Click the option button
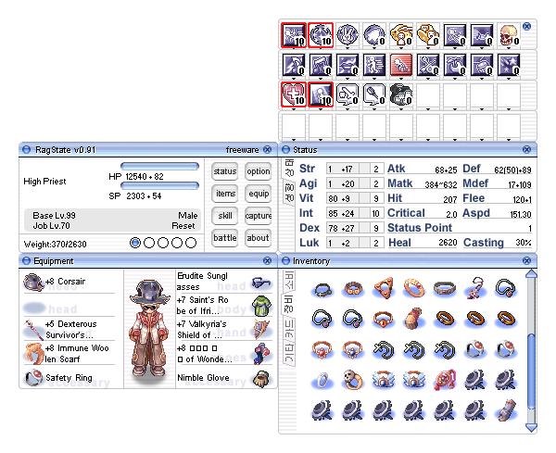The height and width of the screenshot is (453, 556). 259,171
